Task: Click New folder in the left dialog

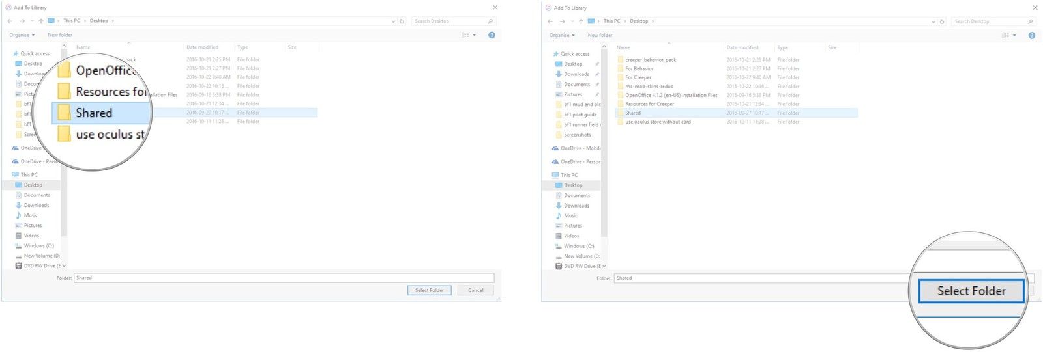Action: coord(60,35)
